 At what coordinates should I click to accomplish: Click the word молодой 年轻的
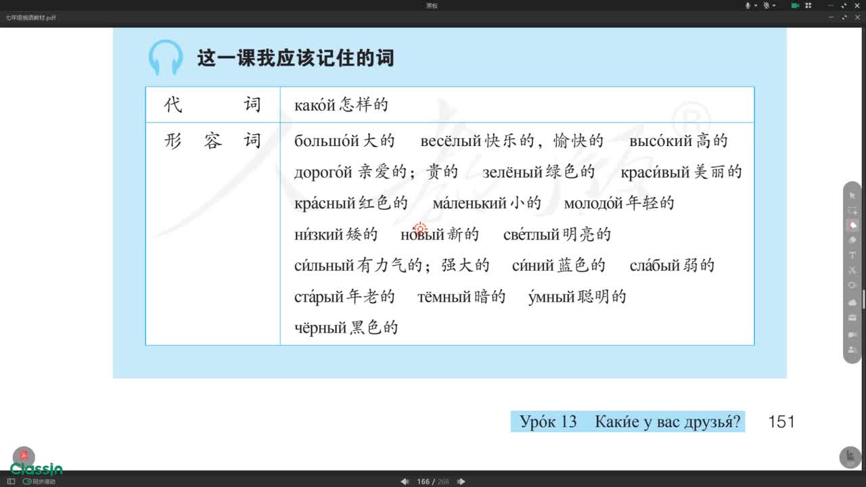tap(619, 203)
